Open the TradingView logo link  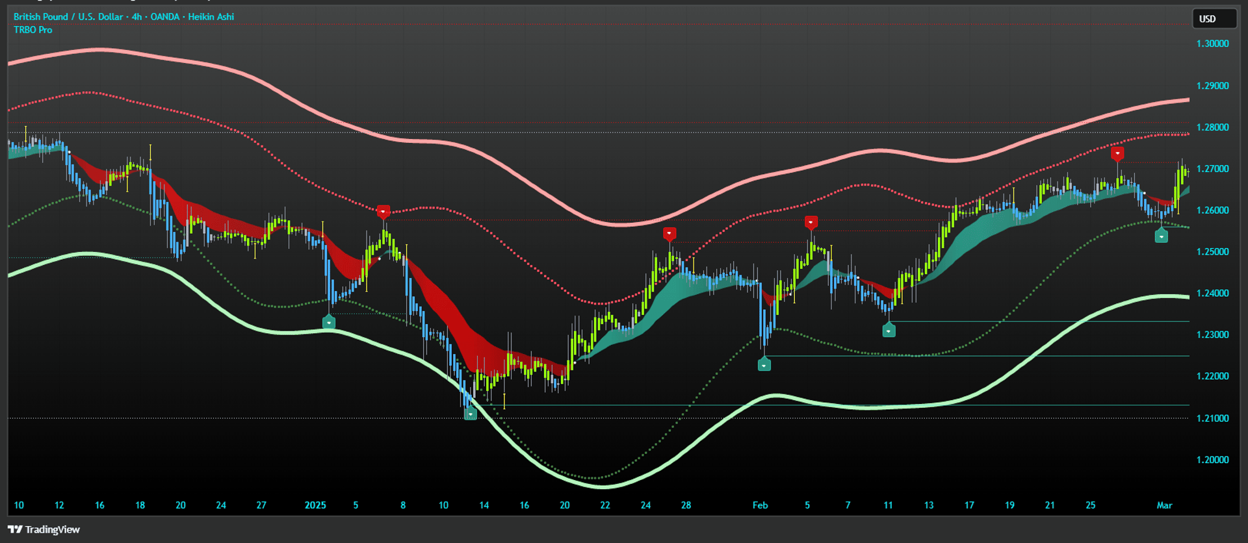(44, 529)
